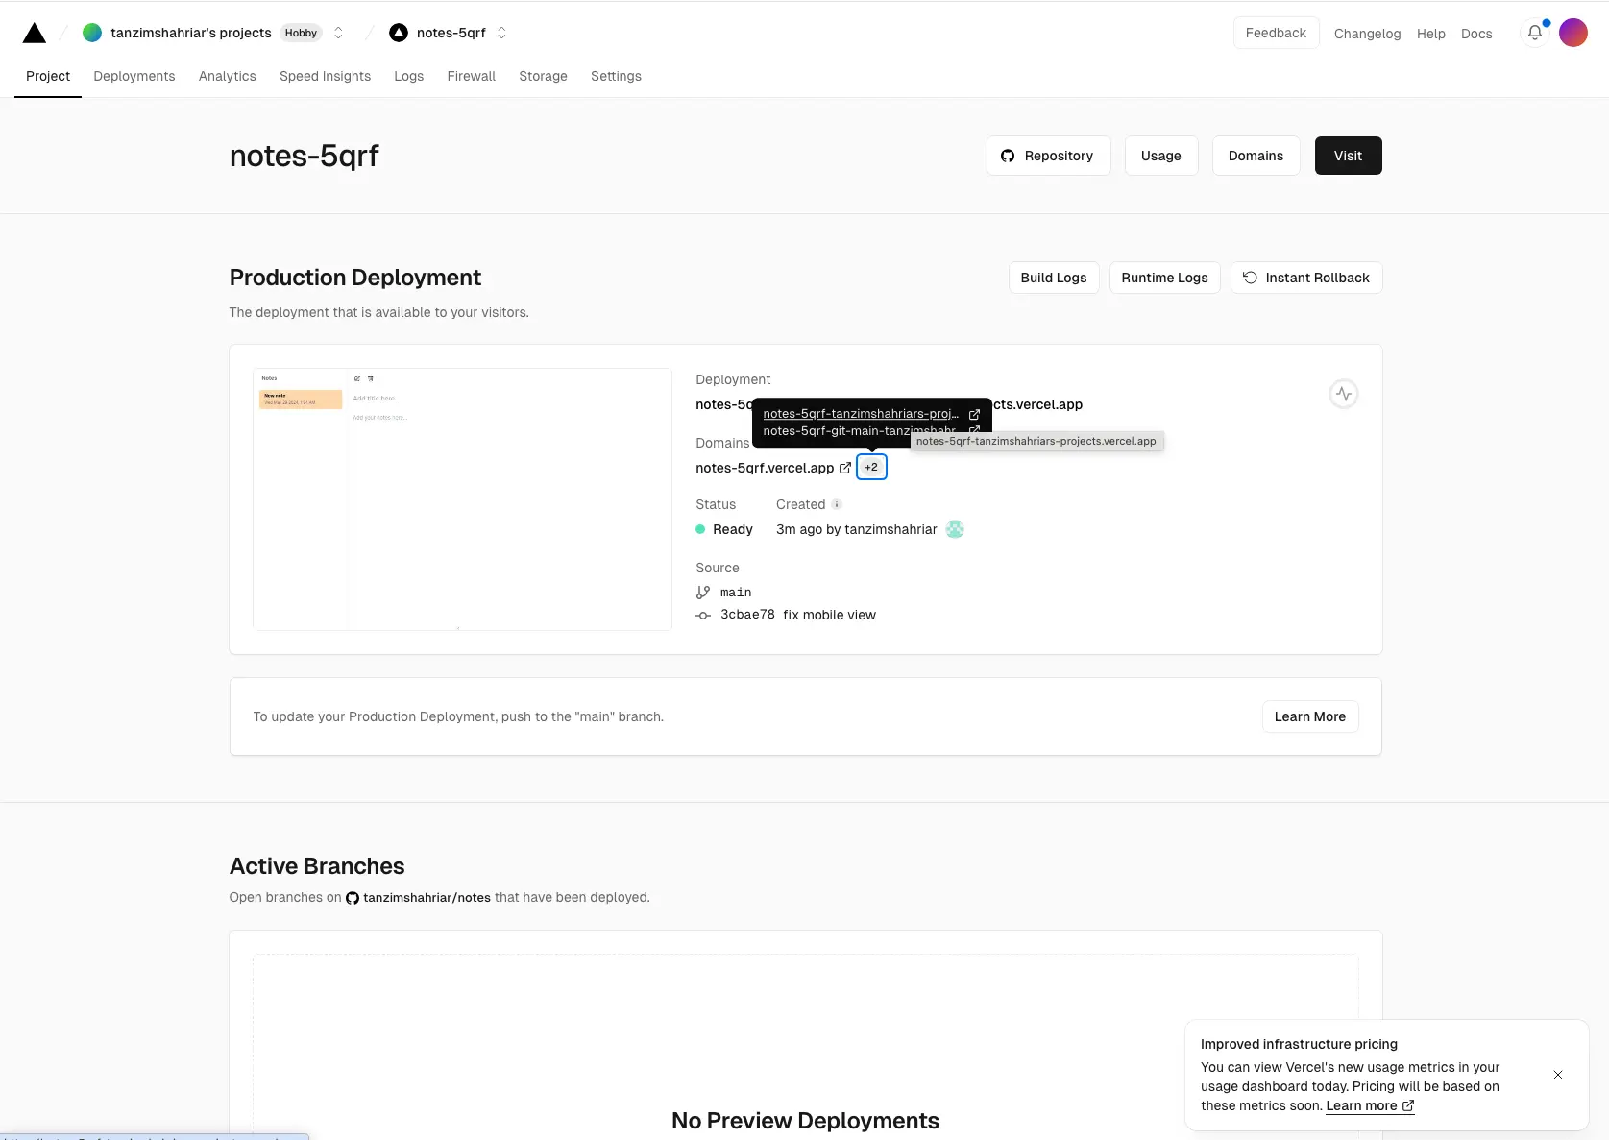The width and height of the screenshot is (1609, 1140).
Task: Open the Settings tab
Action: (616, 76)
